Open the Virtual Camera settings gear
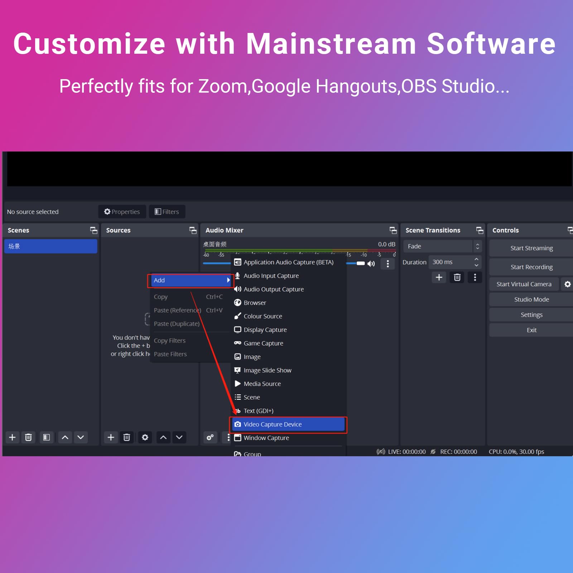Viewport: 573px width, 573px height. point(567,284)
